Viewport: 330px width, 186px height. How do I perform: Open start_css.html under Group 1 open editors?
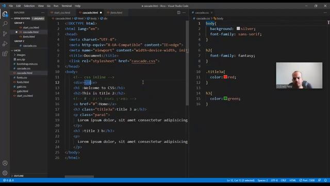pyautogui.click(x=31, y=27)
